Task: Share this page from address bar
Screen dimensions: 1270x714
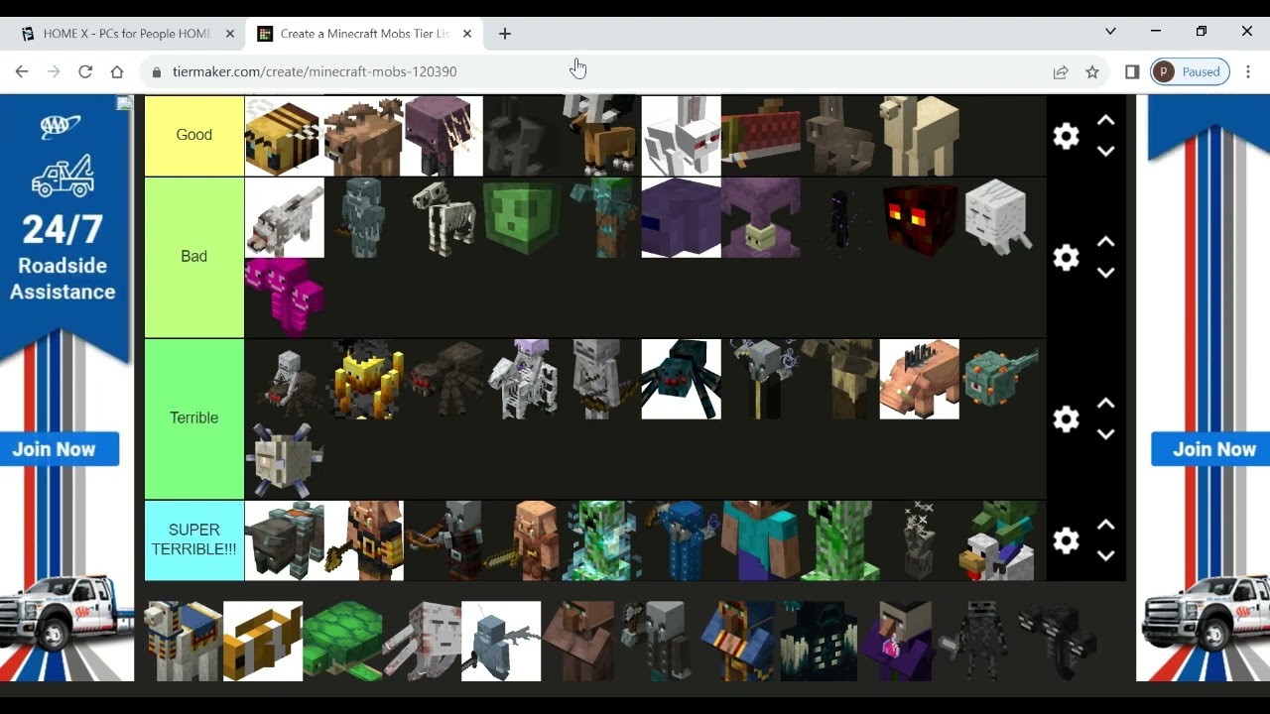Action: tap(1061, 71)
